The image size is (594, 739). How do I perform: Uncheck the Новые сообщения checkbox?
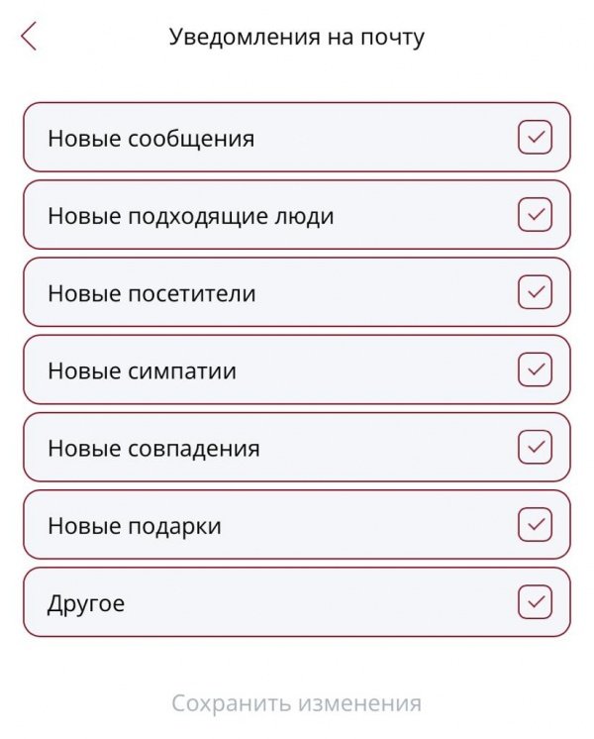coord(535,138)
